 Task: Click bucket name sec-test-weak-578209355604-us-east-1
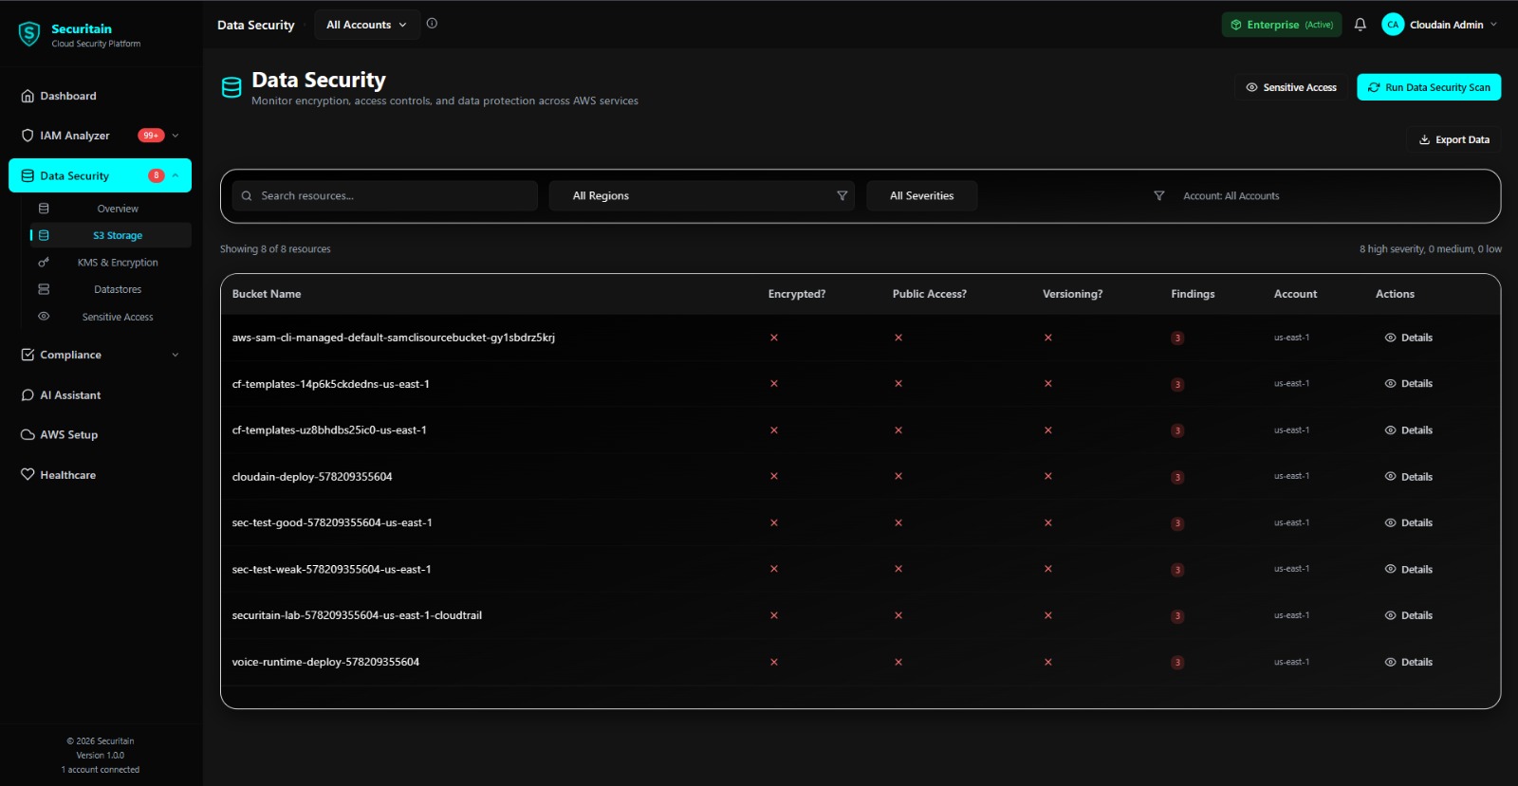pyautogui.click(x=331, y=570)
